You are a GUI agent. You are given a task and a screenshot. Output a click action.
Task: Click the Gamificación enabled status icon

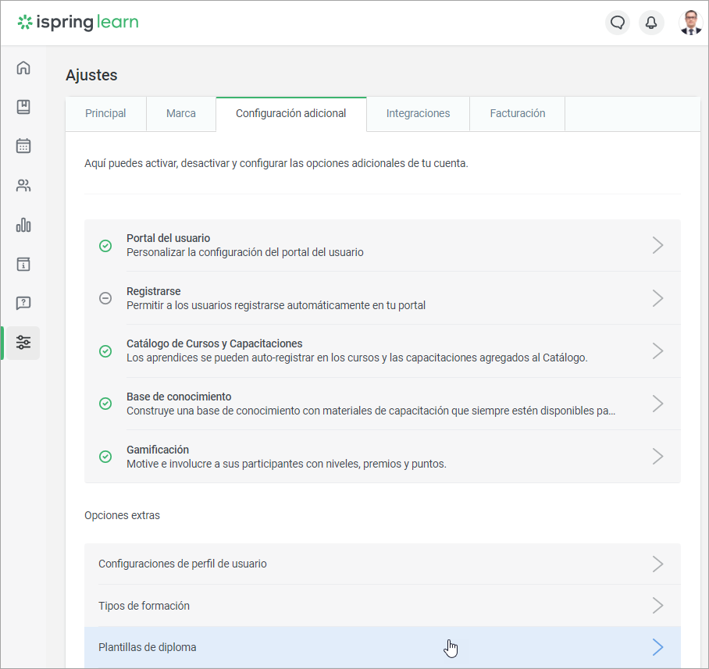click(x=105, y=457)
